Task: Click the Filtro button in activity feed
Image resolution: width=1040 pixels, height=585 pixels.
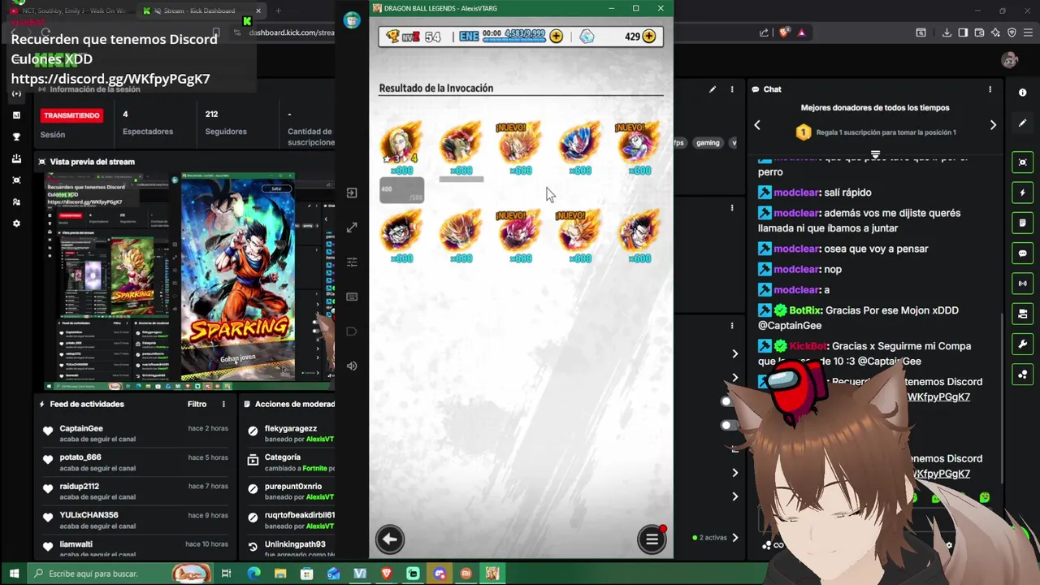Action: [x=197, y=404]
